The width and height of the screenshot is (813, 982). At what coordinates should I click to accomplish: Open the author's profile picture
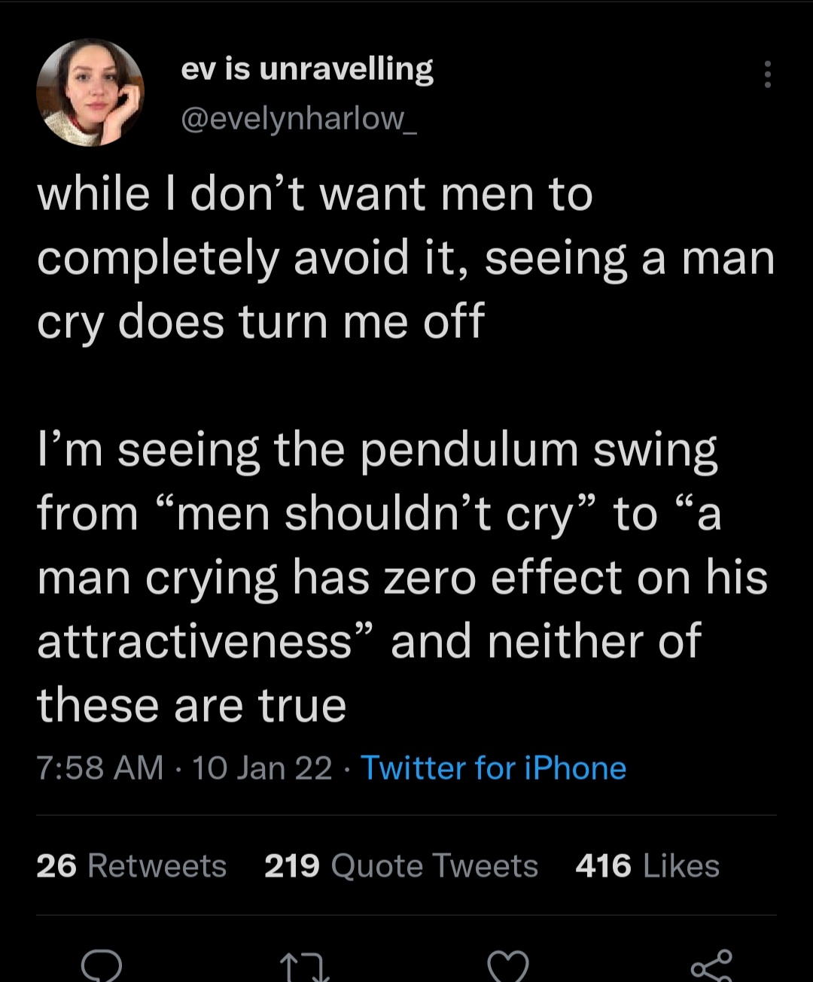click(x=90, y=93)
